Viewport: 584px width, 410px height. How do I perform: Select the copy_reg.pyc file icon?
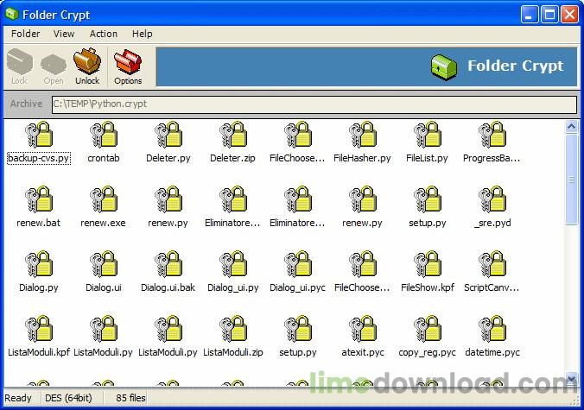click(428, 331)
